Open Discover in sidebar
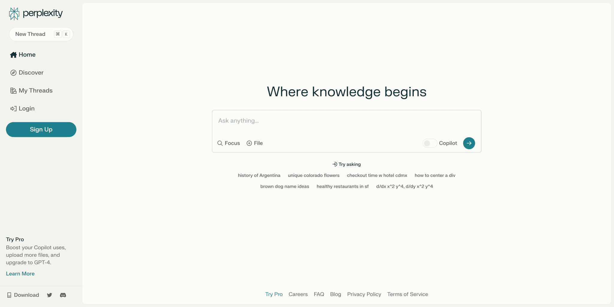This screenshot has height=307, width=614. coord(27,73)
